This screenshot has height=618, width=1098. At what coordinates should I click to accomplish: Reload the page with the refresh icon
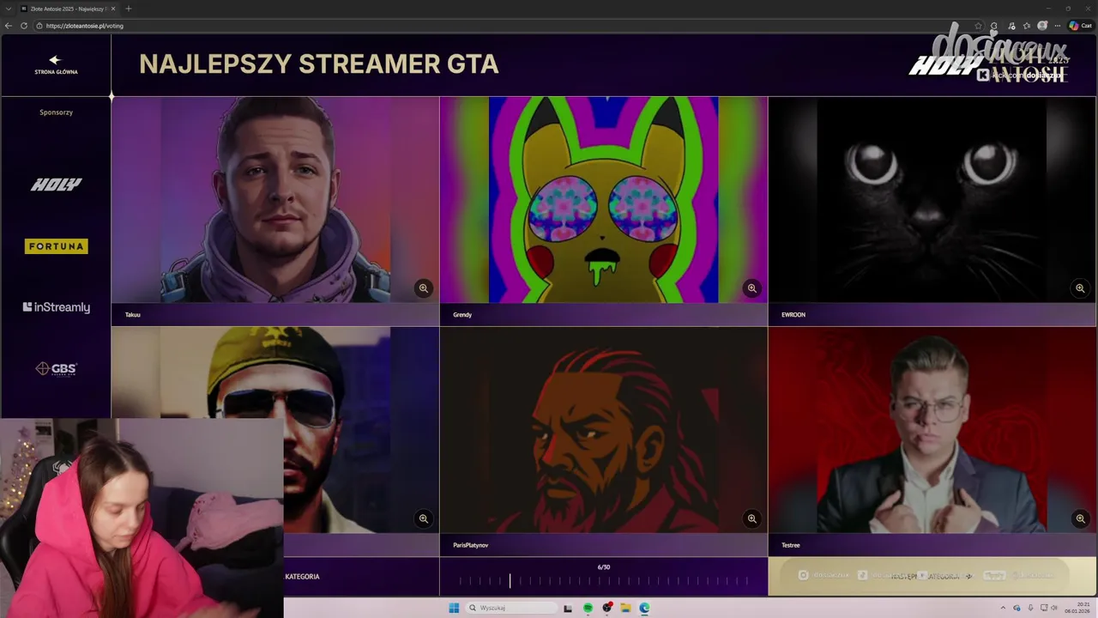point(24,26)
